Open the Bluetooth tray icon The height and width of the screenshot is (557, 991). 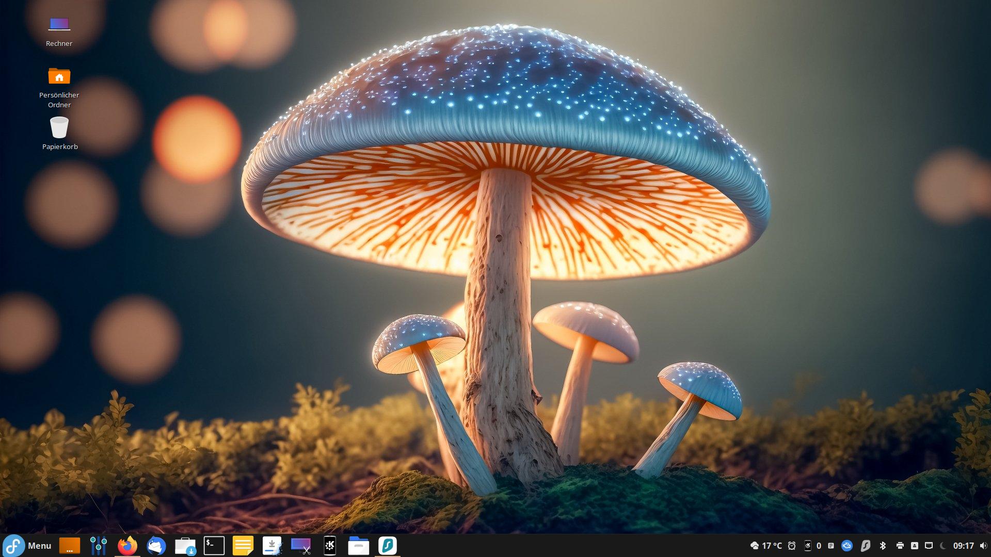pos(883,546)
